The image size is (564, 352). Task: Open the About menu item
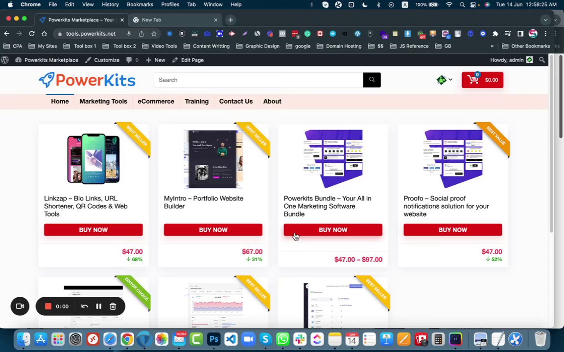click(x=272, y=101)
